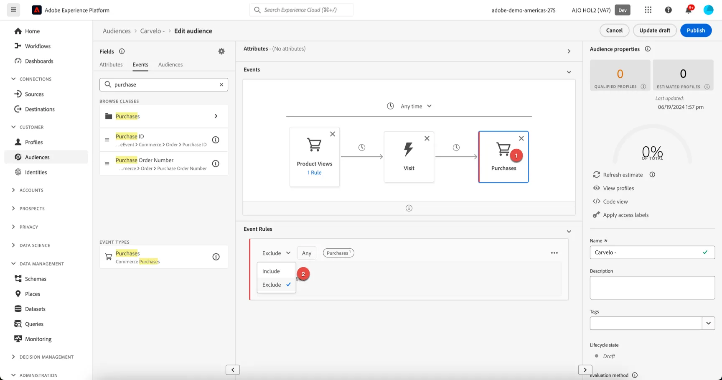
Task: Select the Visit event card
Action: pos(409,157)
